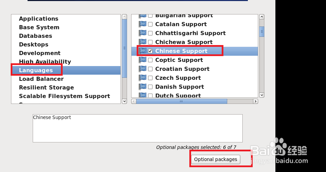Screen dimensions: 326x172
Task: Select the Desktops category
Action: 34,44
